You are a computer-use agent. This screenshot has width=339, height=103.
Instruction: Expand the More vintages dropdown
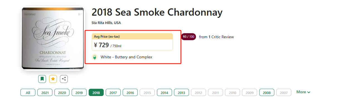303,92
